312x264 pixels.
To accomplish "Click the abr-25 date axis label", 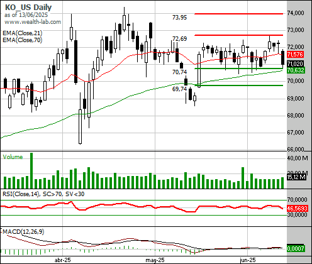I will click(x=63, y=260).
